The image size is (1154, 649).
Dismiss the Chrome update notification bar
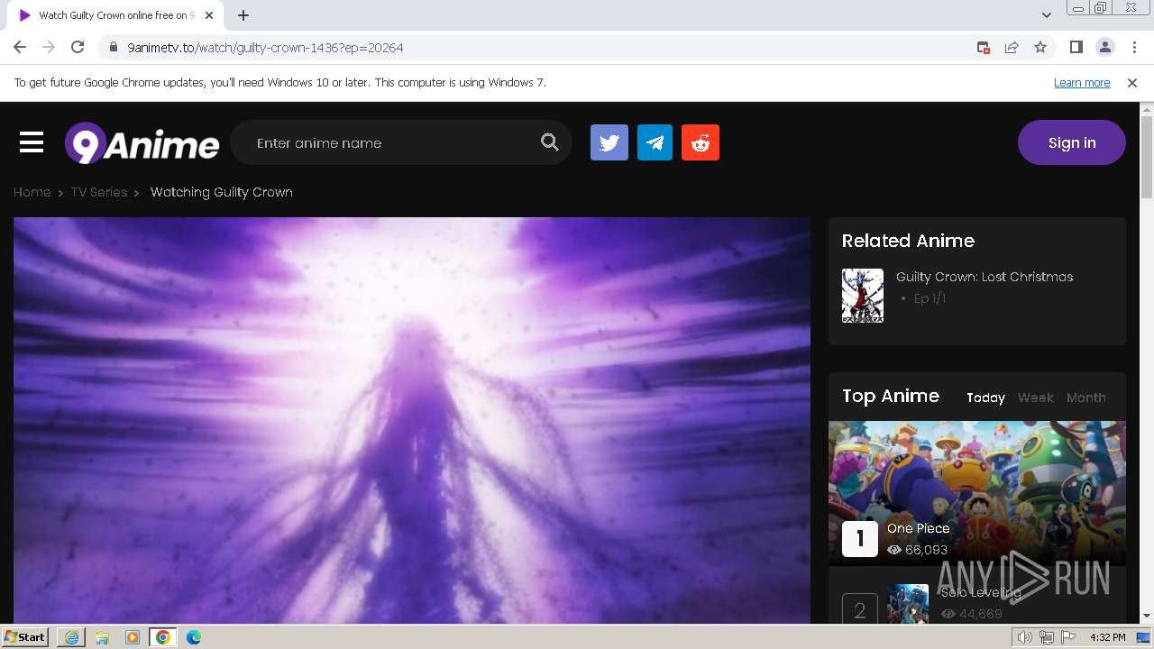click(x=1132, y=83)
